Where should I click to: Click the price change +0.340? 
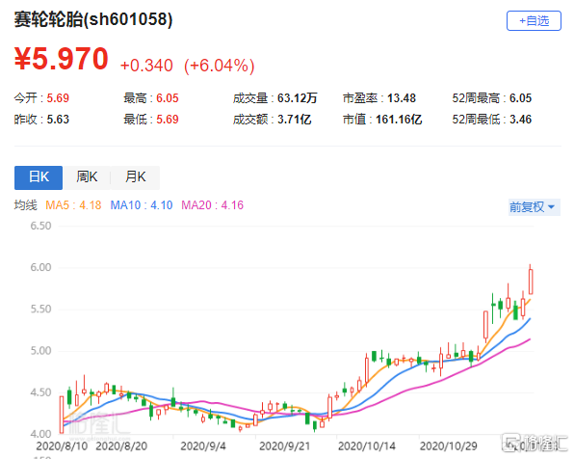click(146, 66)
